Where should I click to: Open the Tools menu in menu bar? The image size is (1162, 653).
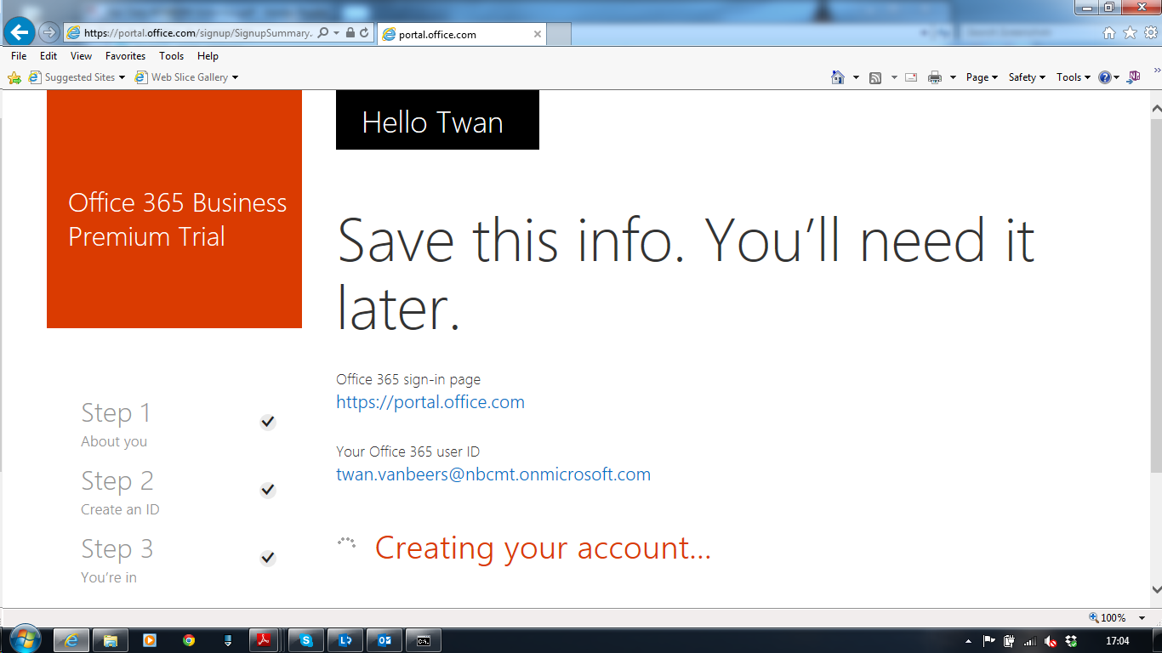click(171, 56)
